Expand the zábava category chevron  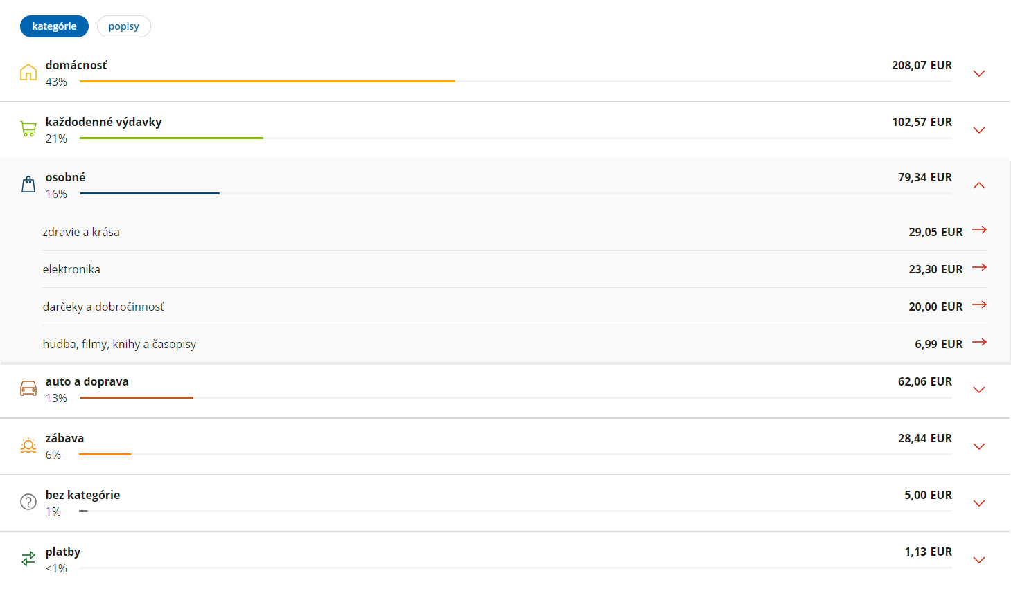point(979,446)
